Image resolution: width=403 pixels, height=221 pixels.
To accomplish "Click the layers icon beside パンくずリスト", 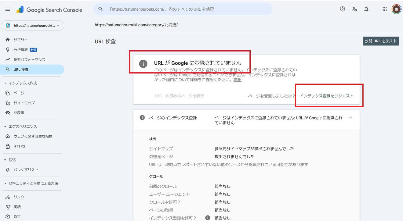I will coord(8,170).
